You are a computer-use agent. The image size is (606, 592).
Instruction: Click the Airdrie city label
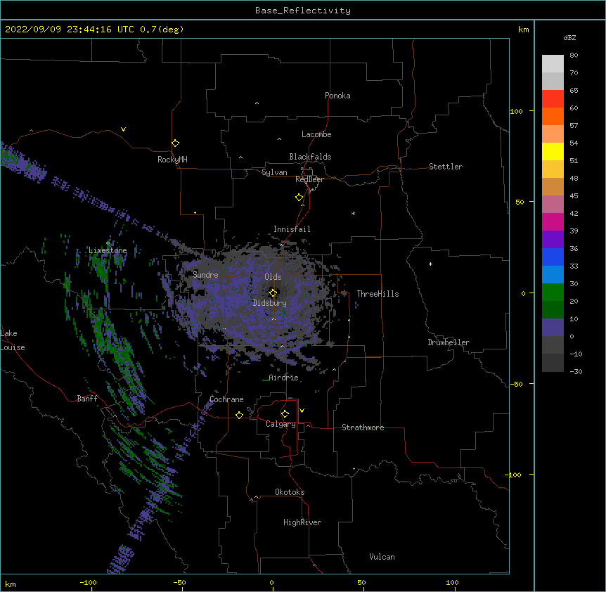pyautogui.click(x=283, y=378)
